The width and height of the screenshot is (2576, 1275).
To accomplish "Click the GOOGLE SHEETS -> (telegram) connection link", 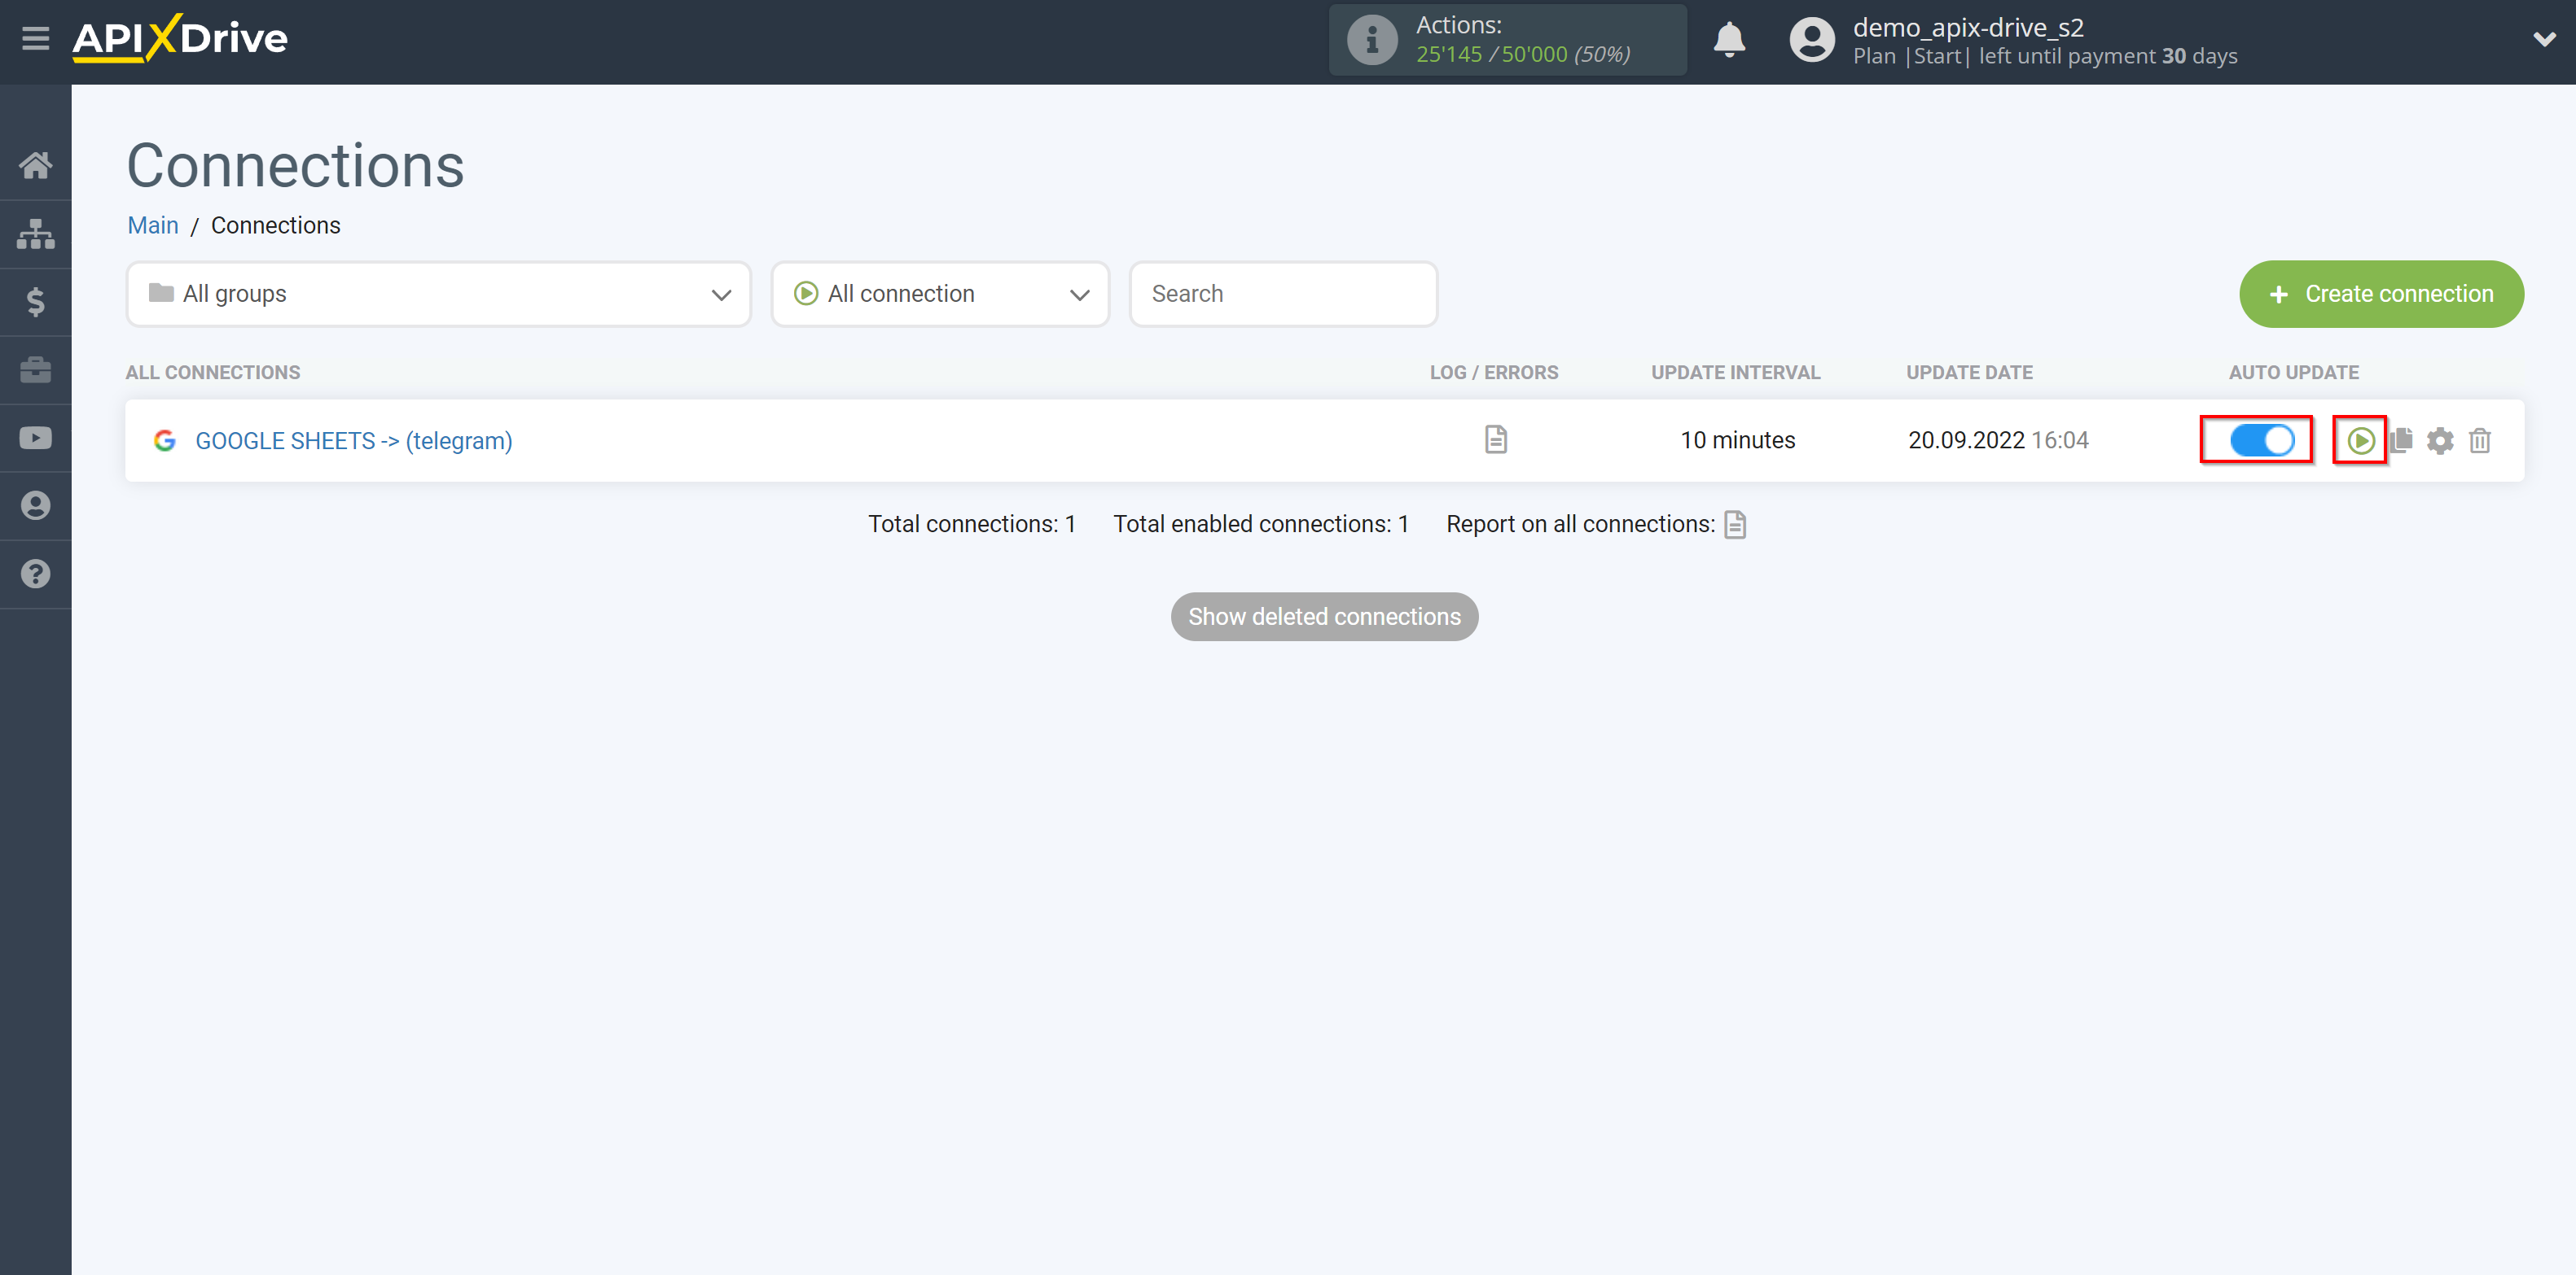I will (x=353, y=439).
